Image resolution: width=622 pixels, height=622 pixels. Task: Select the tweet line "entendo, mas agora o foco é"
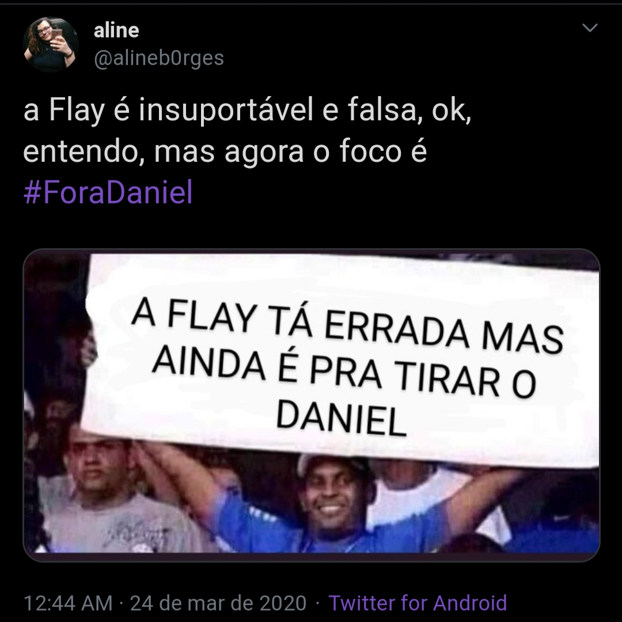tap(225, 151)
